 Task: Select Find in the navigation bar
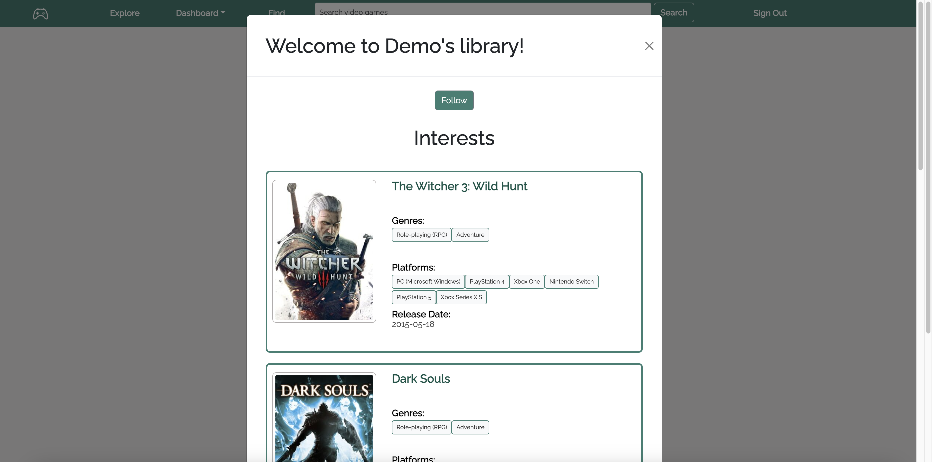click(x=276, y=13)
